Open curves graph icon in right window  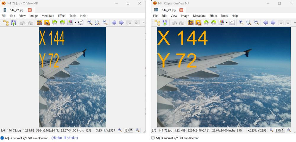232,23
